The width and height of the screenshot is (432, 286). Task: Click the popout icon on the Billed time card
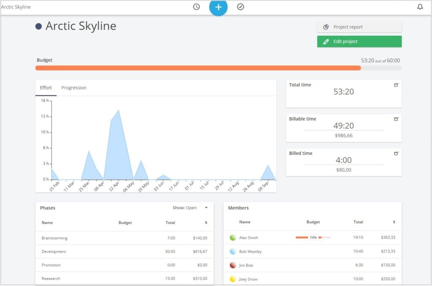pyautogui.click(x=396, y=153)
